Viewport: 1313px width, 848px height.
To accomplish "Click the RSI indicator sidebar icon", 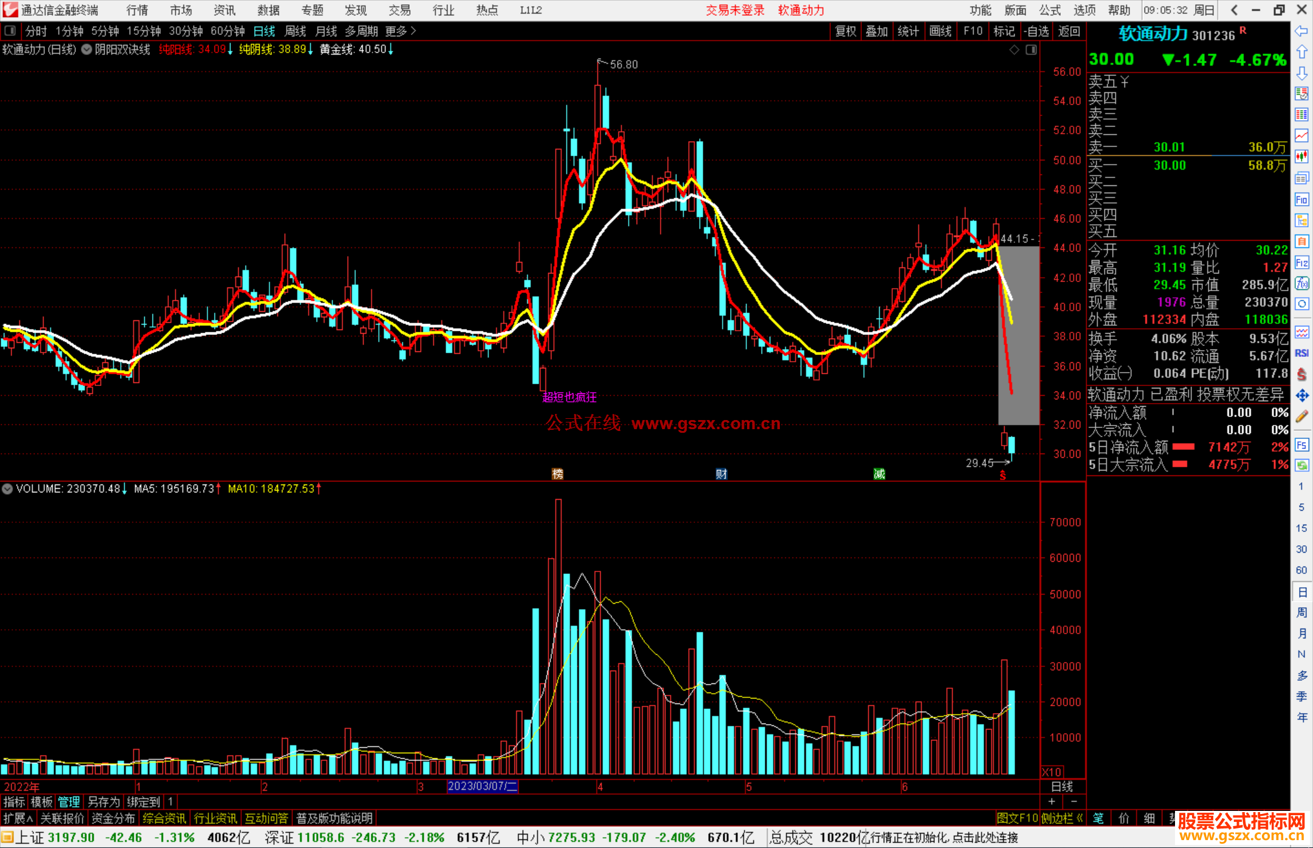I will [1301, 353].
